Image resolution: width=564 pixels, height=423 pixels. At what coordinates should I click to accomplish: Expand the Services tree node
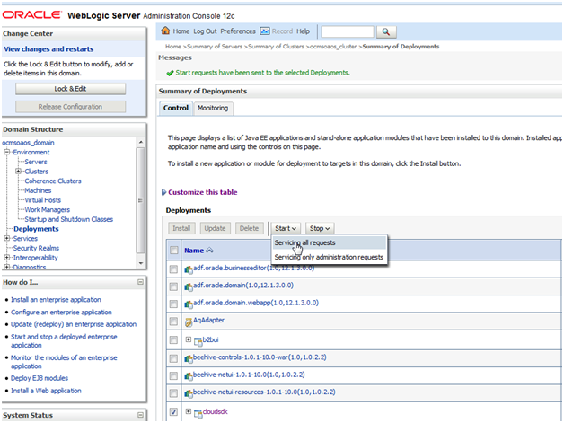click(x=7, y=239)
